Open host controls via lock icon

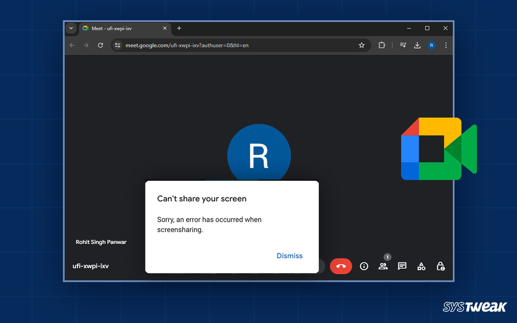point(441,266)
